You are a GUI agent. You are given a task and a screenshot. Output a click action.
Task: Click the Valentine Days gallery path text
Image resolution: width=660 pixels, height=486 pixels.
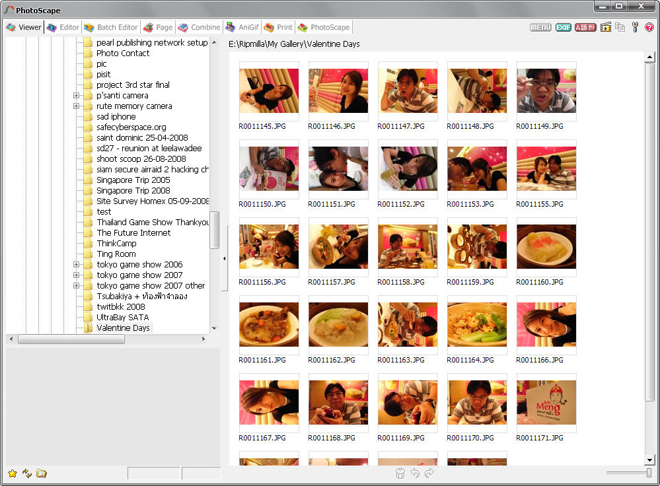click(294, 44)
